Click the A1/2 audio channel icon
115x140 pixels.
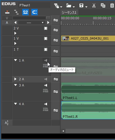[7, 123]
